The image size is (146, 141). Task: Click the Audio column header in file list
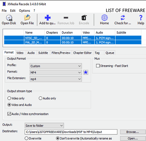pos(105,32)
